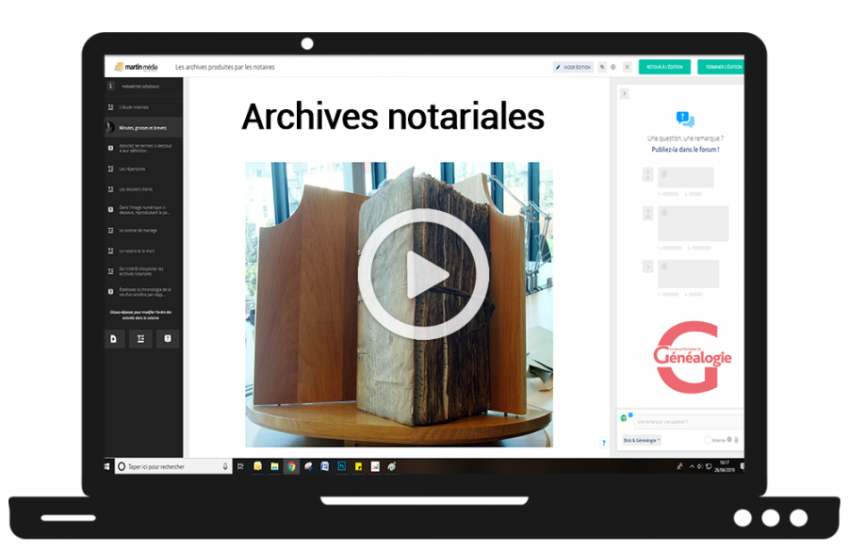
Task: Click the user avatar near comment box
Action: coord(624,418)
